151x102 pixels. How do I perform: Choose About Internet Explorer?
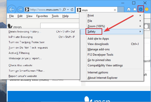coord(111,78)
